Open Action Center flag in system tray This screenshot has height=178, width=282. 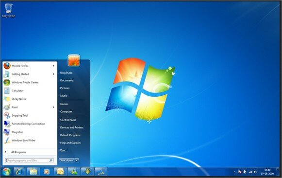tap(240, 172)
